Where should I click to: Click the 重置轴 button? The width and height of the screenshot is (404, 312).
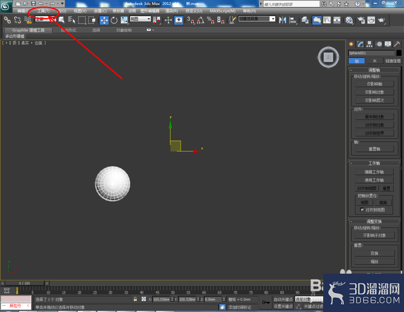pyautogui.click(x=375, y=149)
